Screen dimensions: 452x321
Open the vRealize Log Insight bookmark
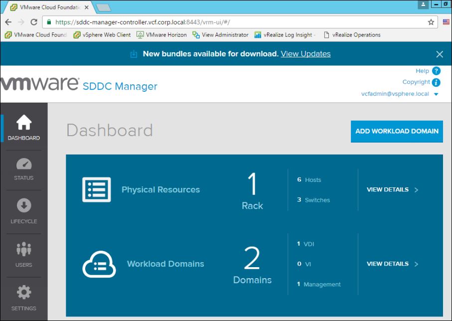point(285,35)
